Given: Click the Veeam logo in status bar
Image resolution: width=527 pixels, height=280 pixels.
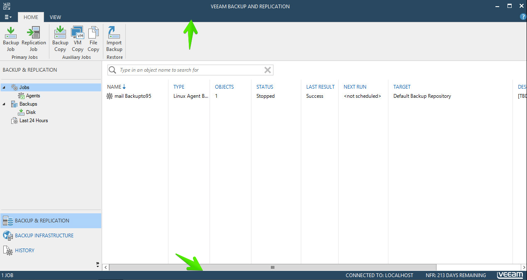Looking at the screenshot, I should (510, 275).
